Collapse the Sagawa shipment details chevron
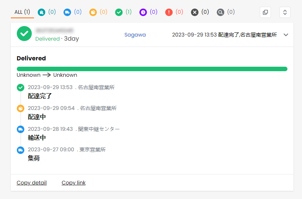The height and width of the screenshot is (199, 302). tap(286, 35)
